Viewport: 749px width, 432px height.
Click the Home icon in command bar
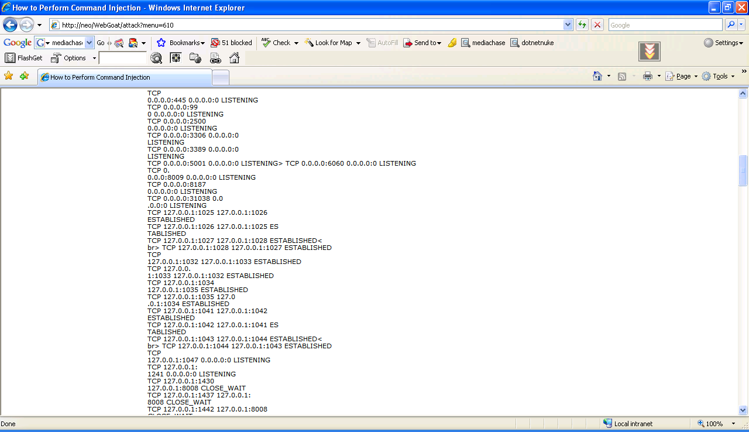[x=597, y=76]
